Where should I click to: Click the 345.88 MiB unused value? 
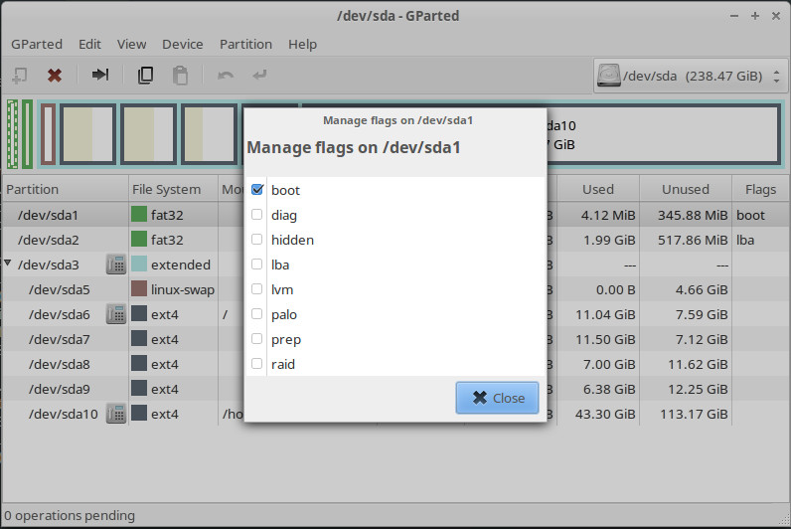693,215
